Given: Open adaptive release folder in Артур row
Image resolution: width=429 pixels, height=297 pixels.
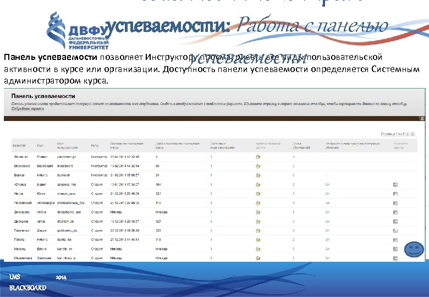Looking at the screenshot, I should point(258,222).
